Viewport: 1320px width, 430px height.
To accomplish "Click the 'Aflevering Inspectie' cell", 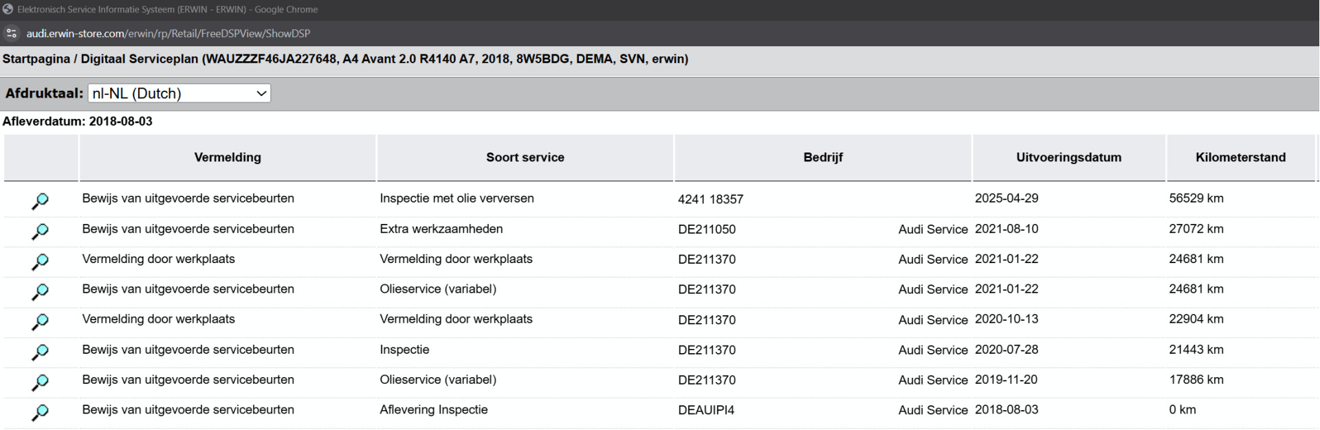I will point(434,410).
